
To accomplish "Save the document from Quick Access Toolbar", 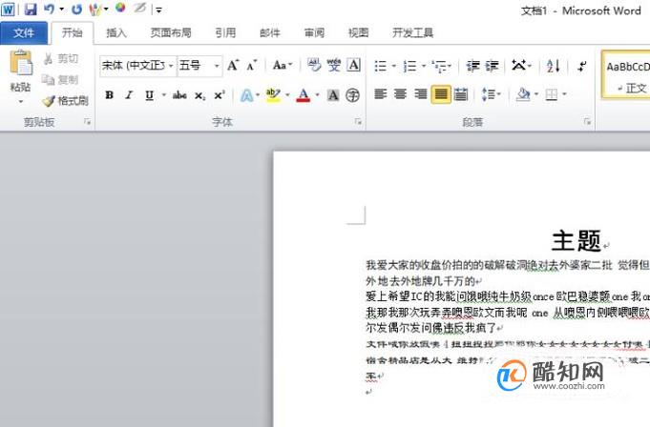I will point(31,9).
